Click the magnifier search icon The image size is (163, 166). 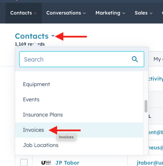click(x=135, y=59)
